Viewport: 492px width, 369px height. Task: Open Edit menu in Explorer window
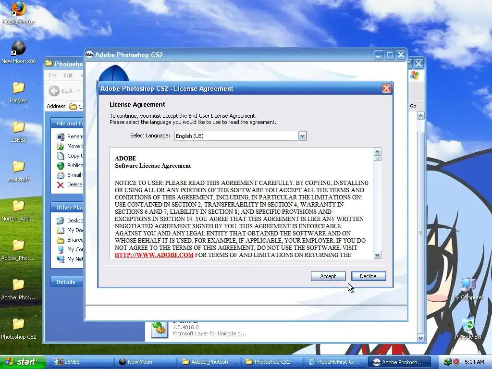[68, 75]
